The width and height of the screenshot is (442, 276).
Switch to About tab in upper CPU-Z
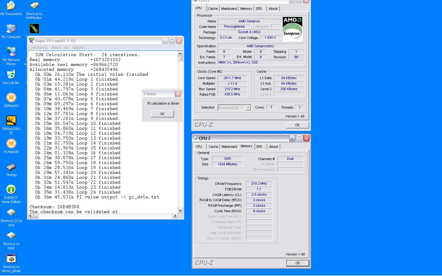(x=273, y=9)
